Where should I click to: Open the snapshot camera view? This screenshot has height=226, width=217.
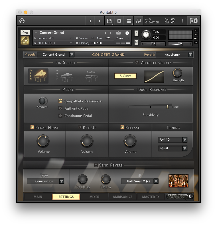tap(118, 33)
